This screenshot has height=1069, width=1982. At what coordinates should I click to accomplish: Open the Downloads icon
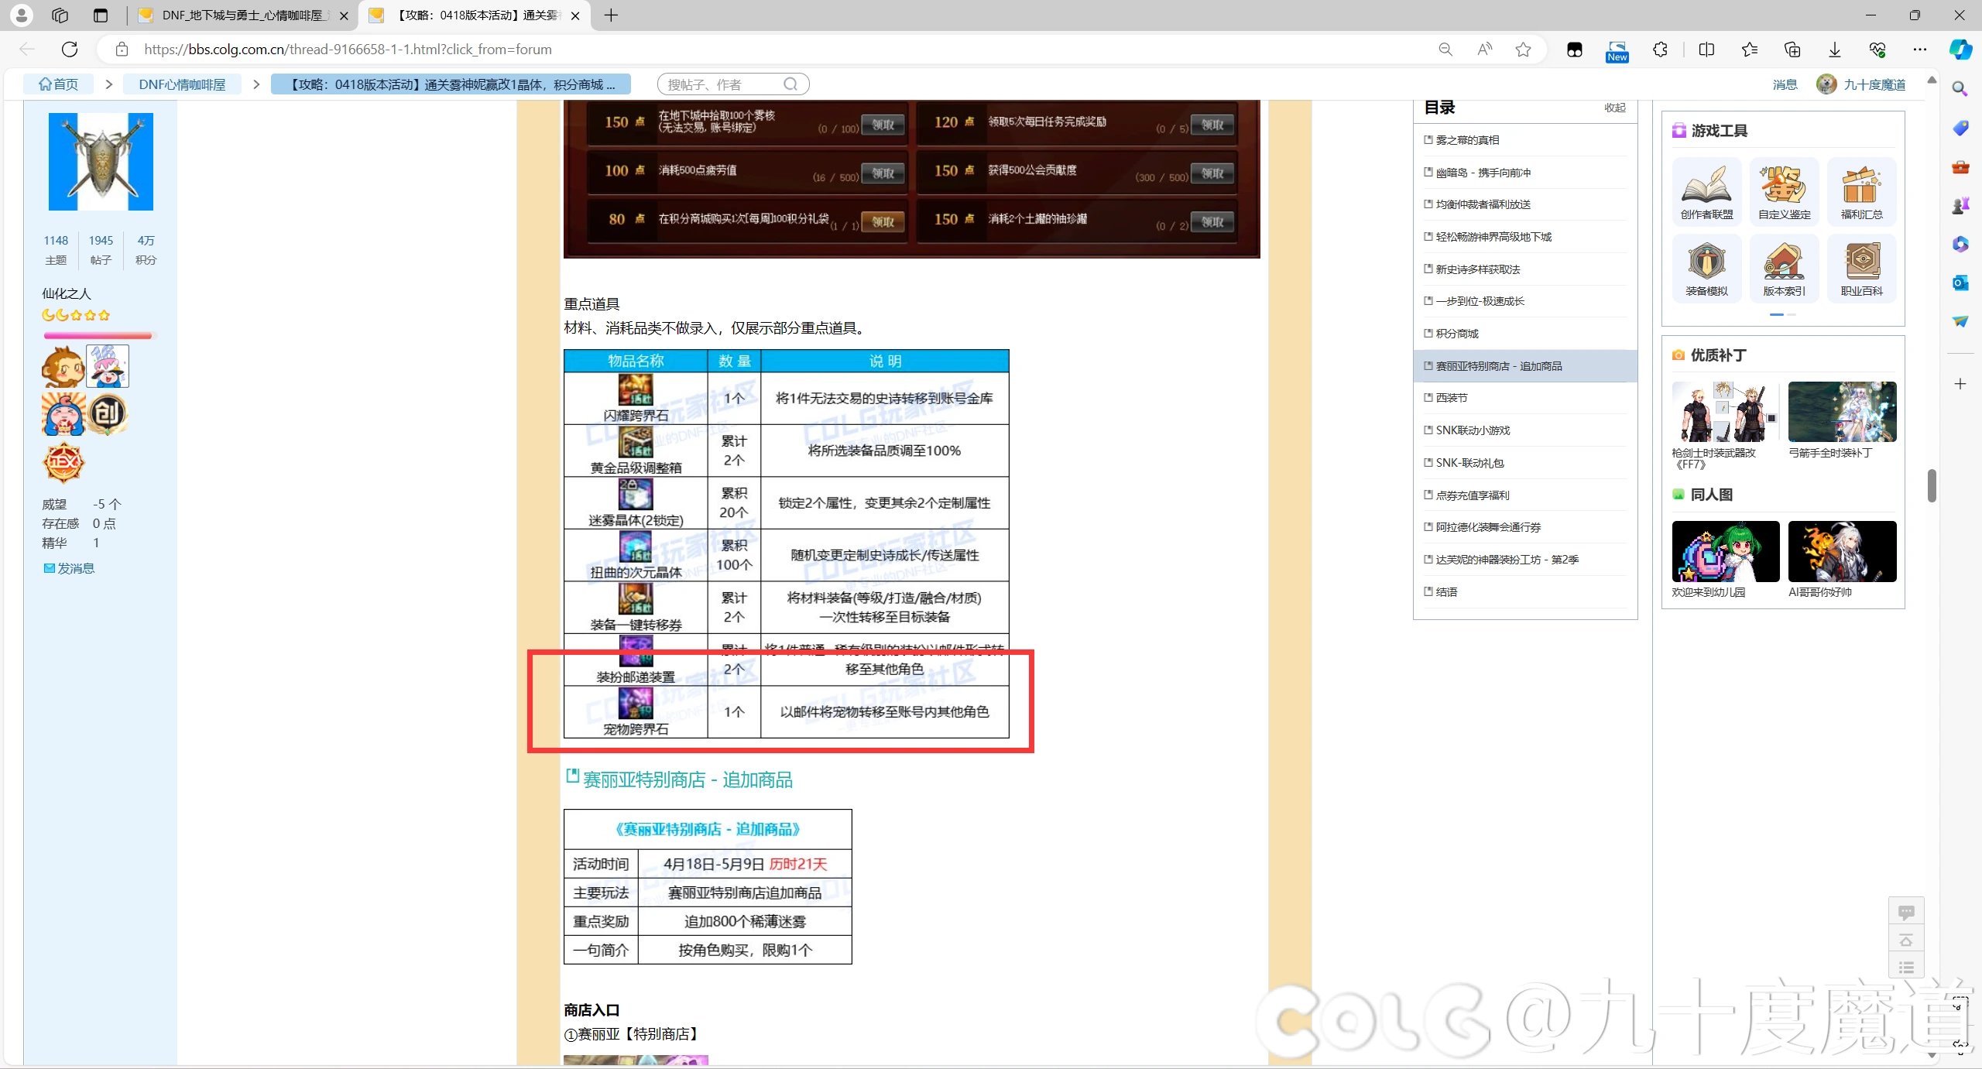coord(1835,50)
